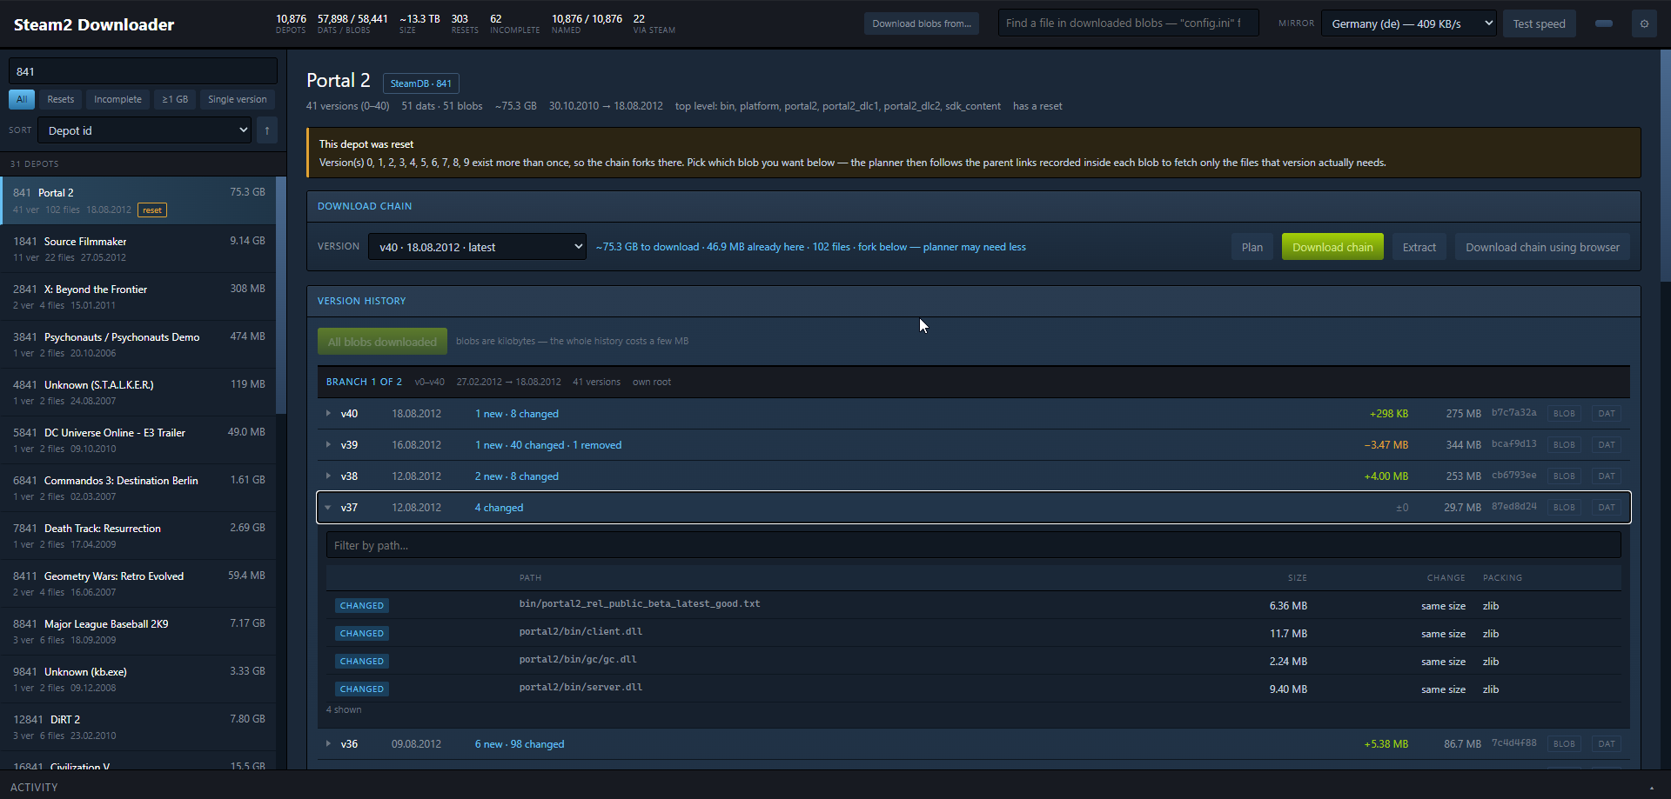Select depot 7841 Death Track: Resurrection
Image resolution: width=1671 pixels, height=799 pixels.
click(x=139, y=536)
